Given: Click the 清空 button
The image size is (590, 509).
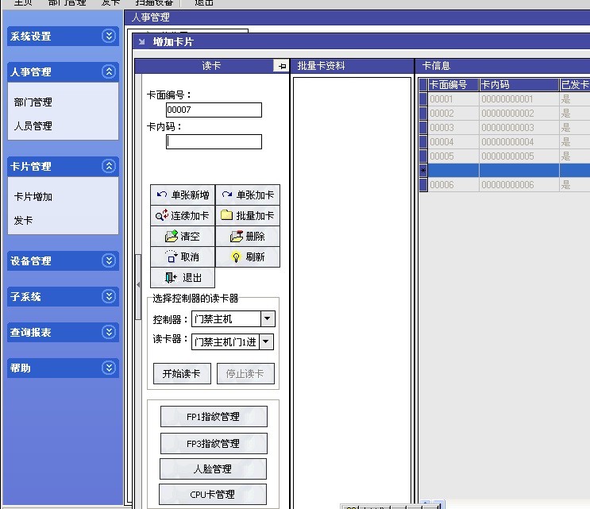Looking at the screenshot, I should tap(183, 236).
